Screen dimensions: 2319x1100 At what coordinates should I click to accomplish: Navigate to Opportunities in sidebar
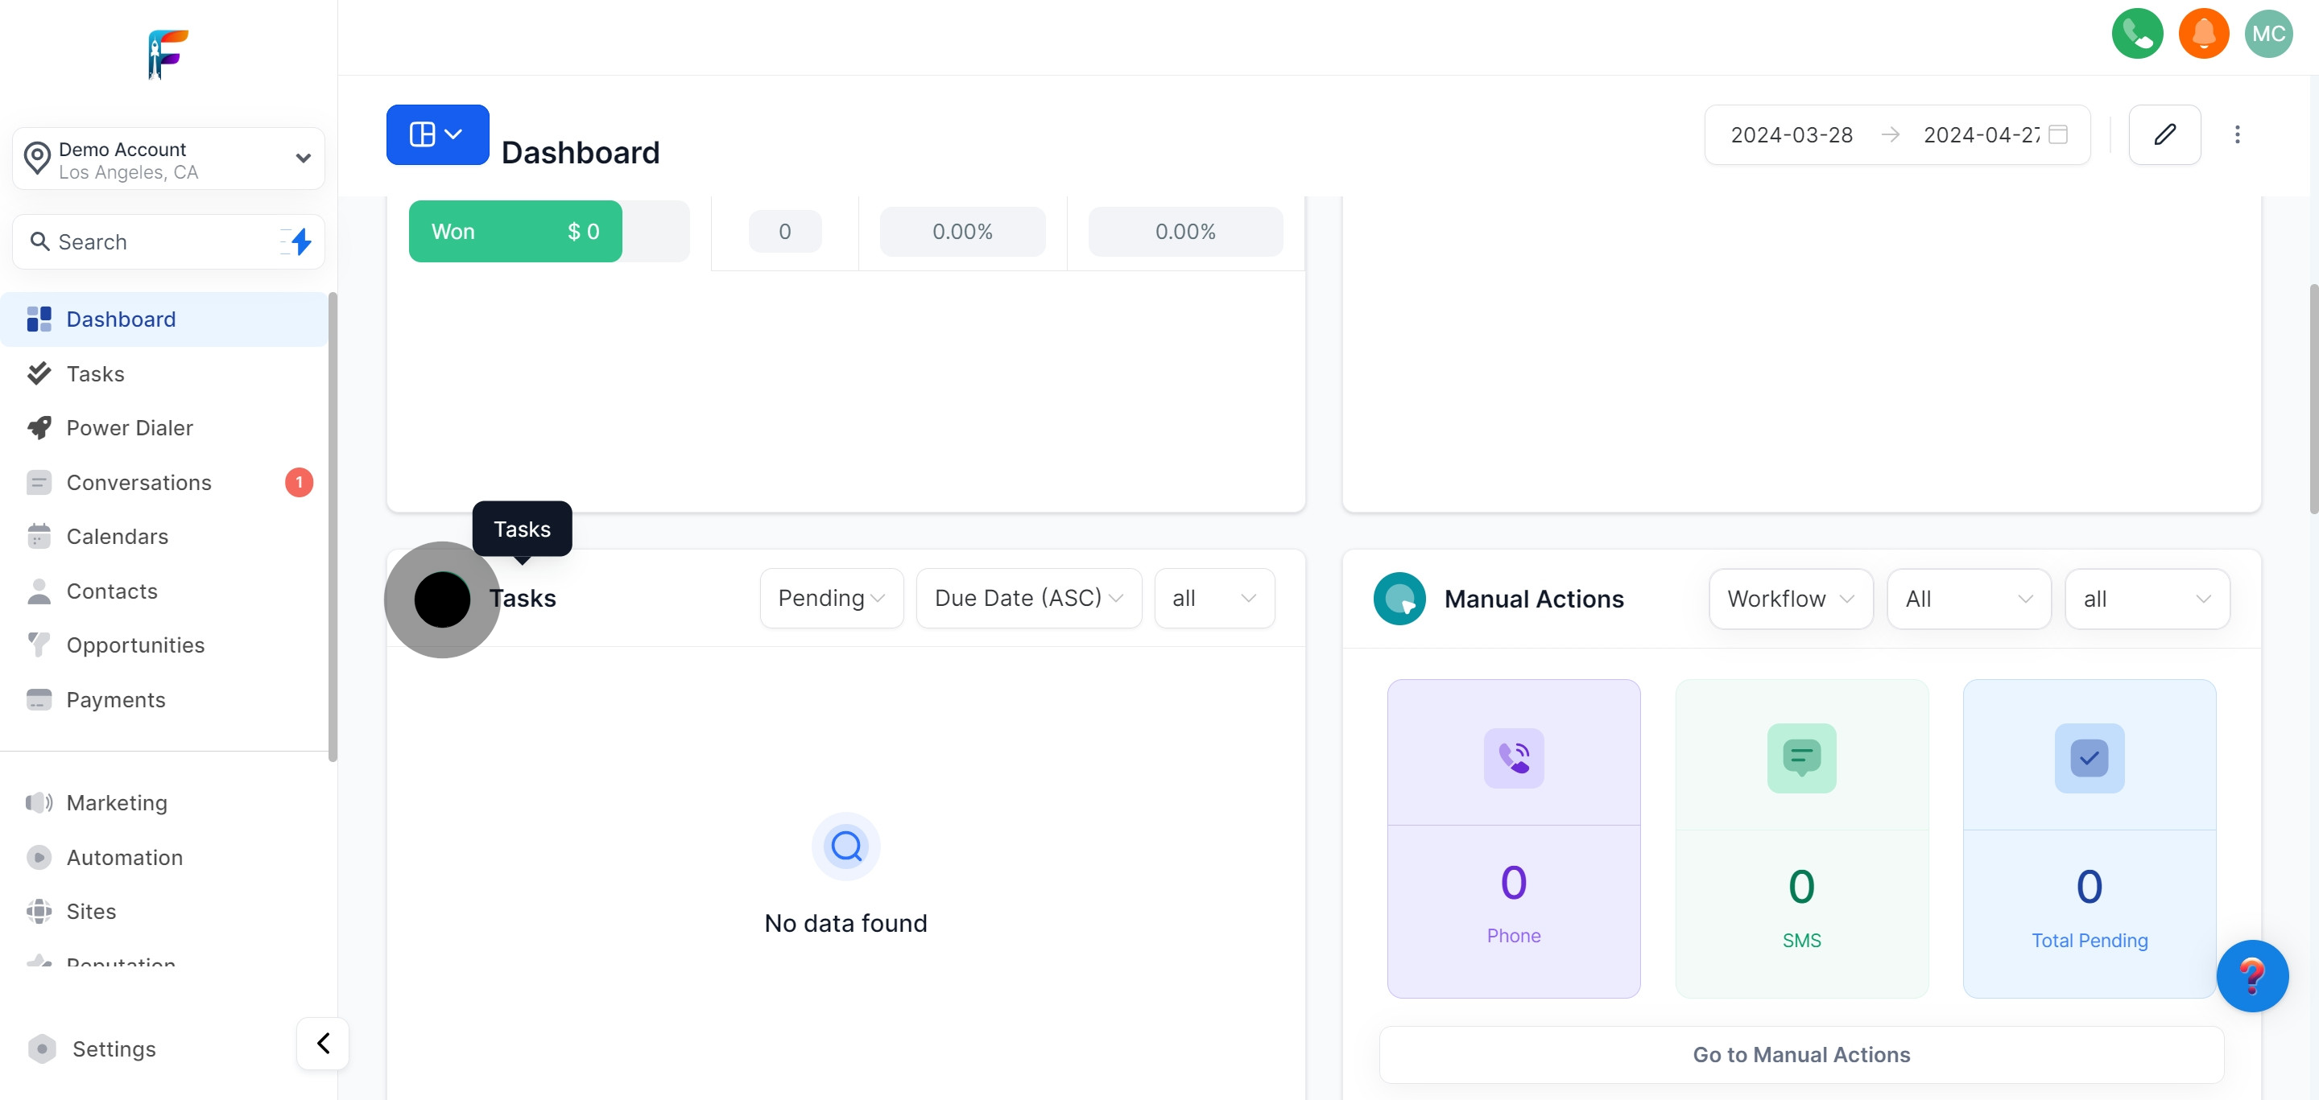135,646
